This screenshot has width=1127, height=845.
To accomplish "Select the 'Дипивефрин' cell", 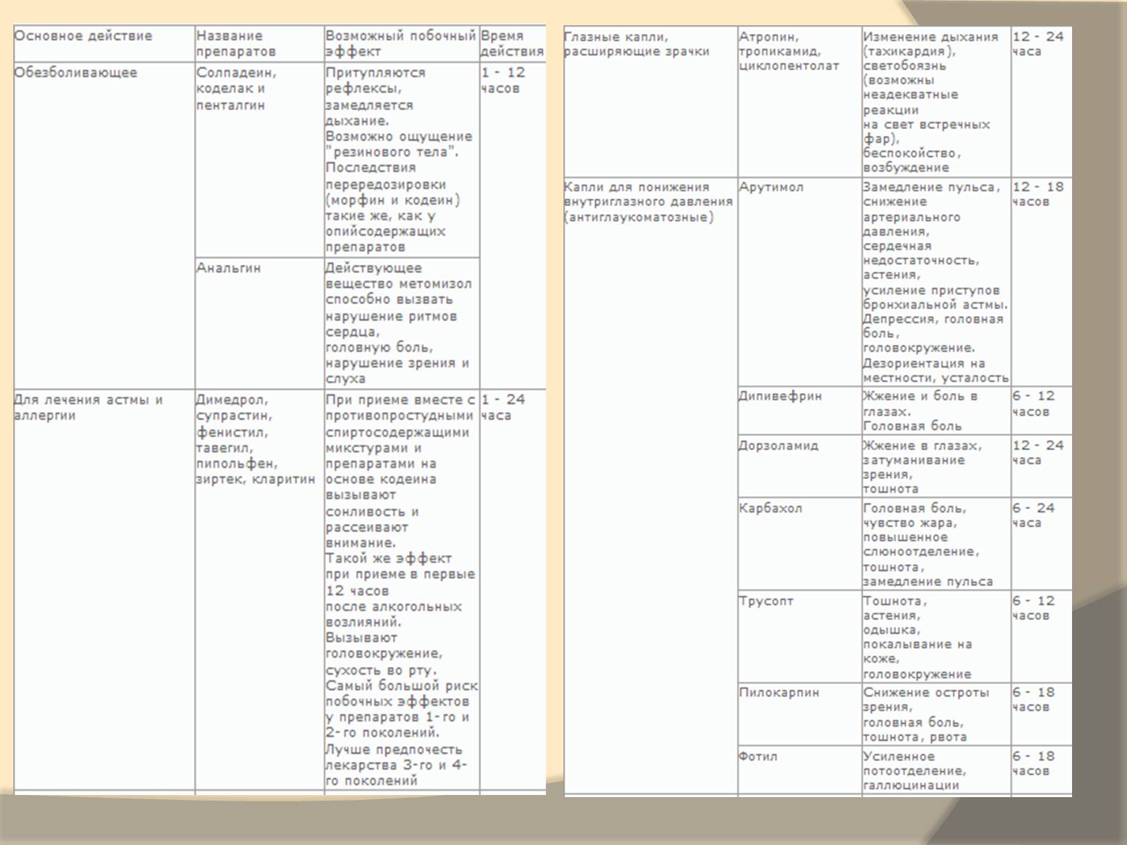I will [x=799, y=411].
